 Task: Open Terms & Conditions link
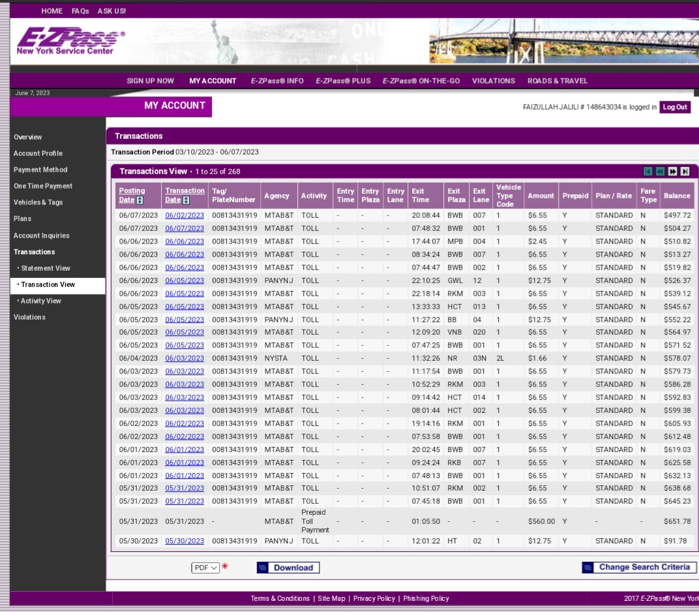[x=280, y=598]
